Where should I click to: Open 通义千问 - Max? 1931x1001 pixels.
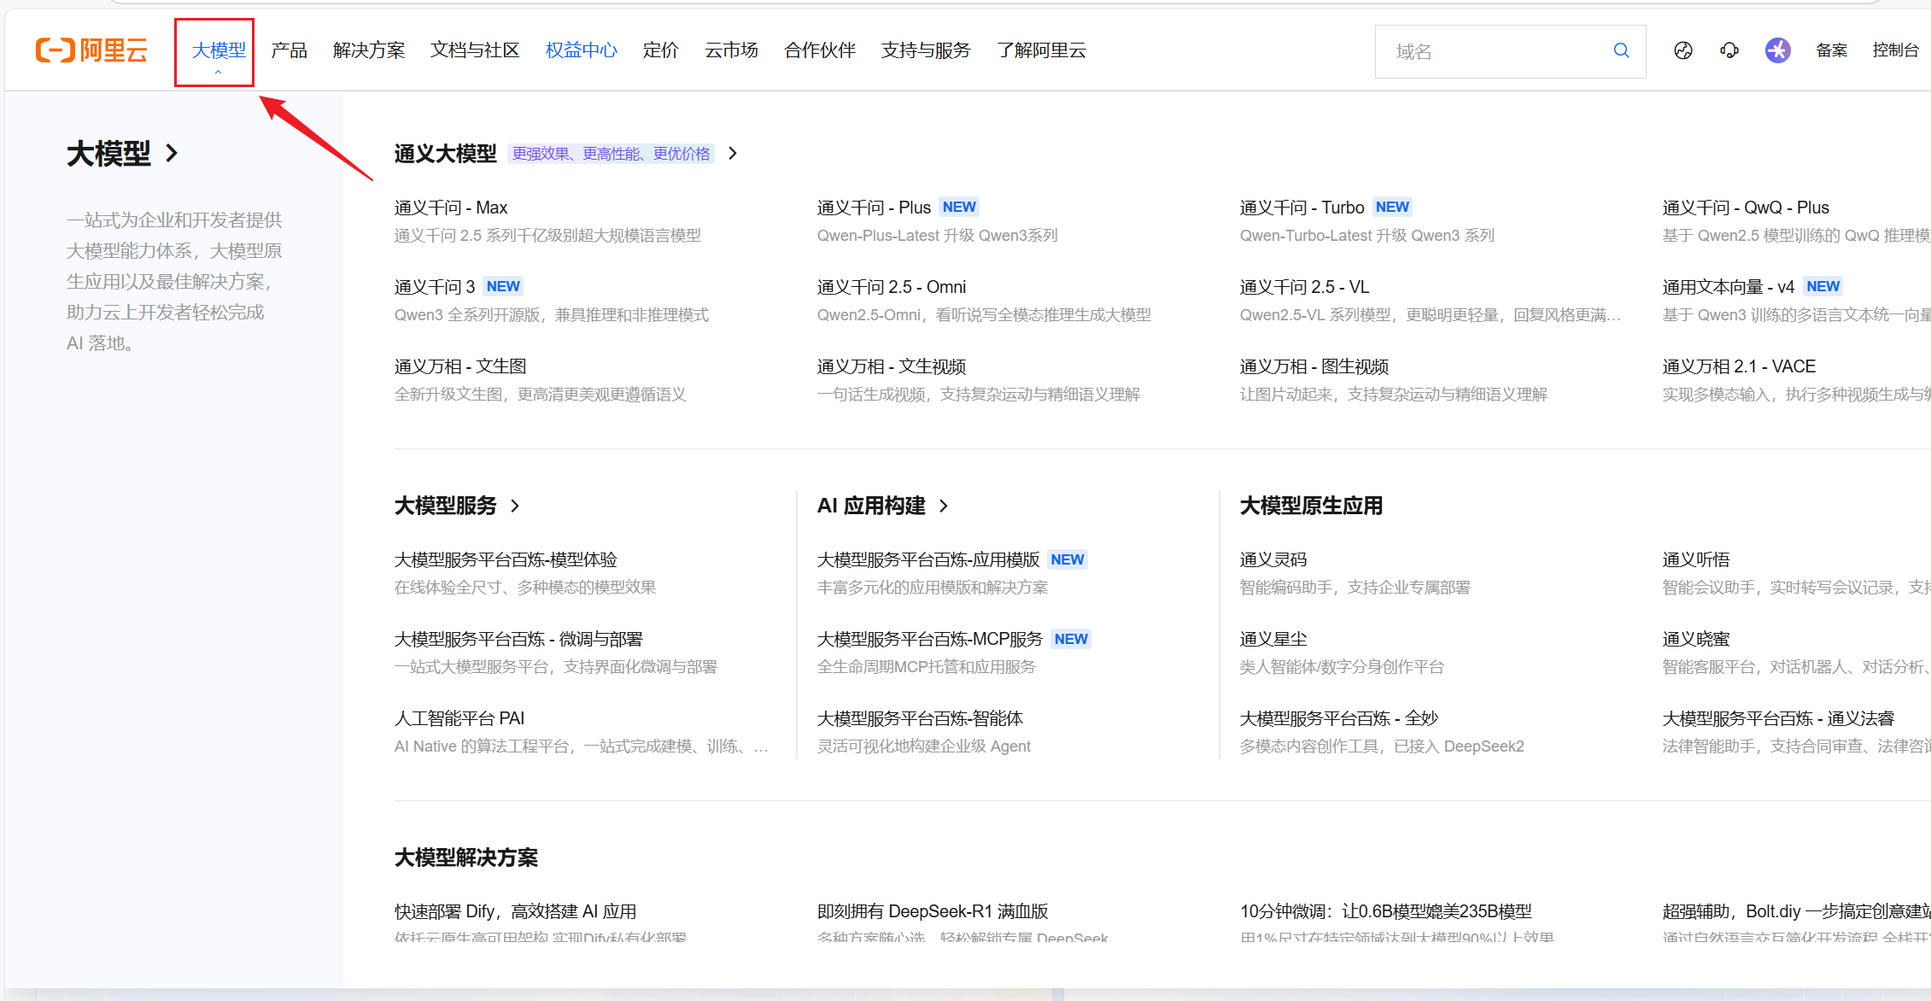coord(451,208)
